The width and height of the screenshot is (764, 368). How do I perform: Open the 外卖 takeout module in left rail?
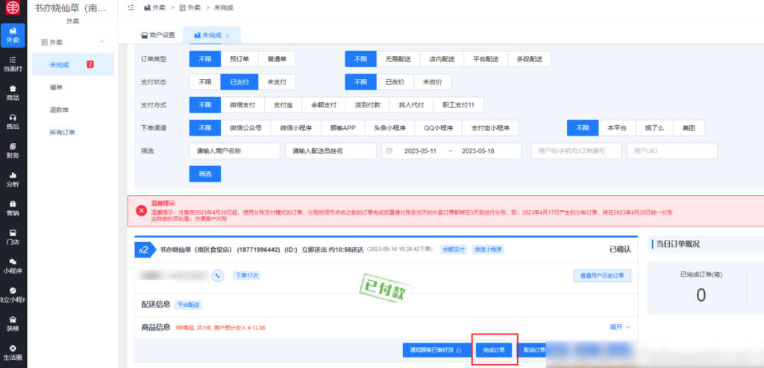(x=13, y=35)
